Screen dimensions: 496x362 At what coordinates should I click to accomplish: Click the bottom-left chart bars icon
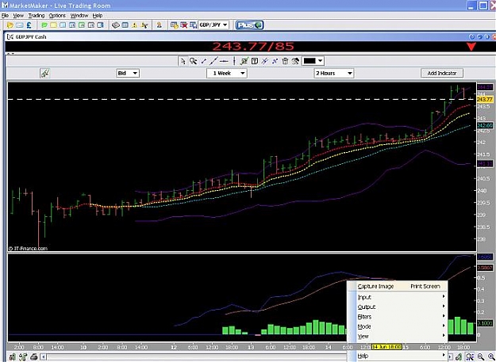point(12,357)
